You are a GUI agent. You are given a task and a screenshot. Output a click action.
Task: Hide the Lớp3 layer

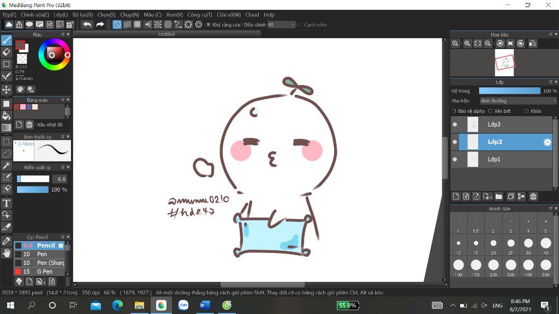click(455, 125)
